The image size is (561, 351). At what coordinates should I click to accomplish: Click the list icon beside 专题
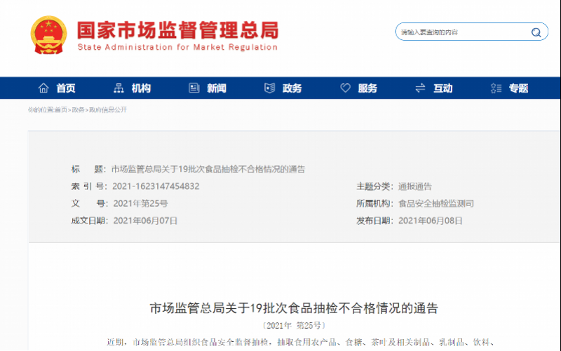tap(496, 88)
